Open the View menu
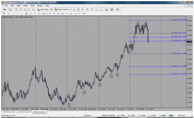This screenshot has width=194, height=118. (12, 6)
